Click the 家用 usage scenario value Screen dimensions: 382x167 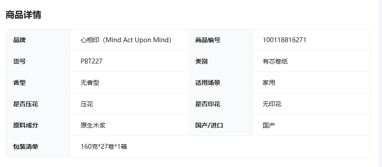click(x=269, y=83)
